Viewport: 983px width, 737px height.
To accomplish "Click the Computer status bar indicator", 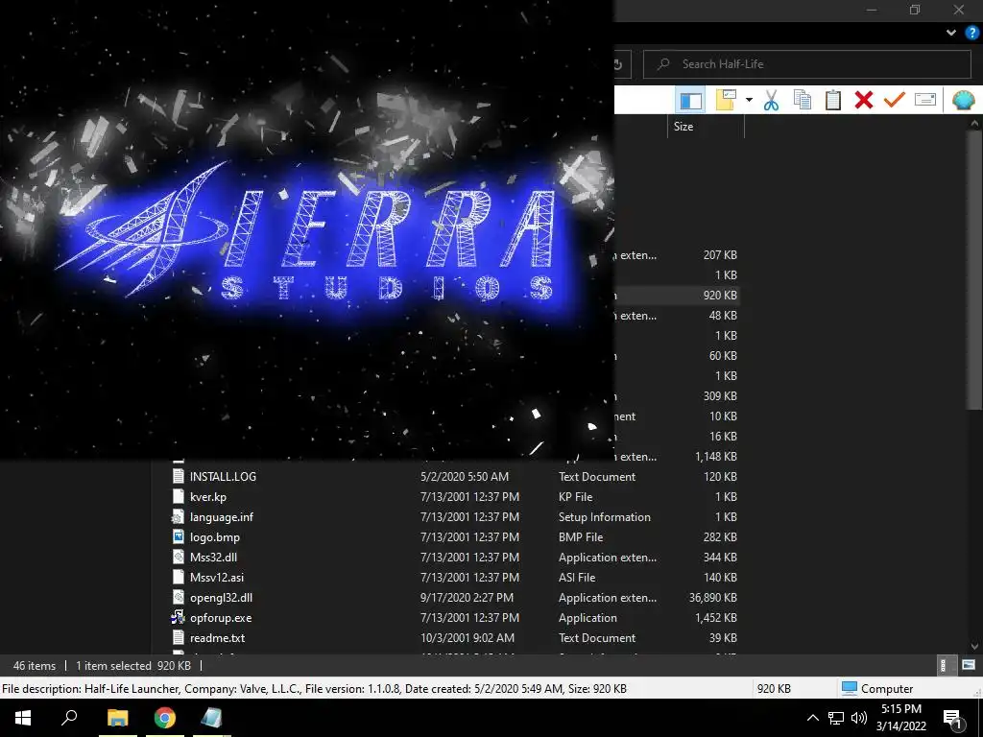I will [877, 689].
